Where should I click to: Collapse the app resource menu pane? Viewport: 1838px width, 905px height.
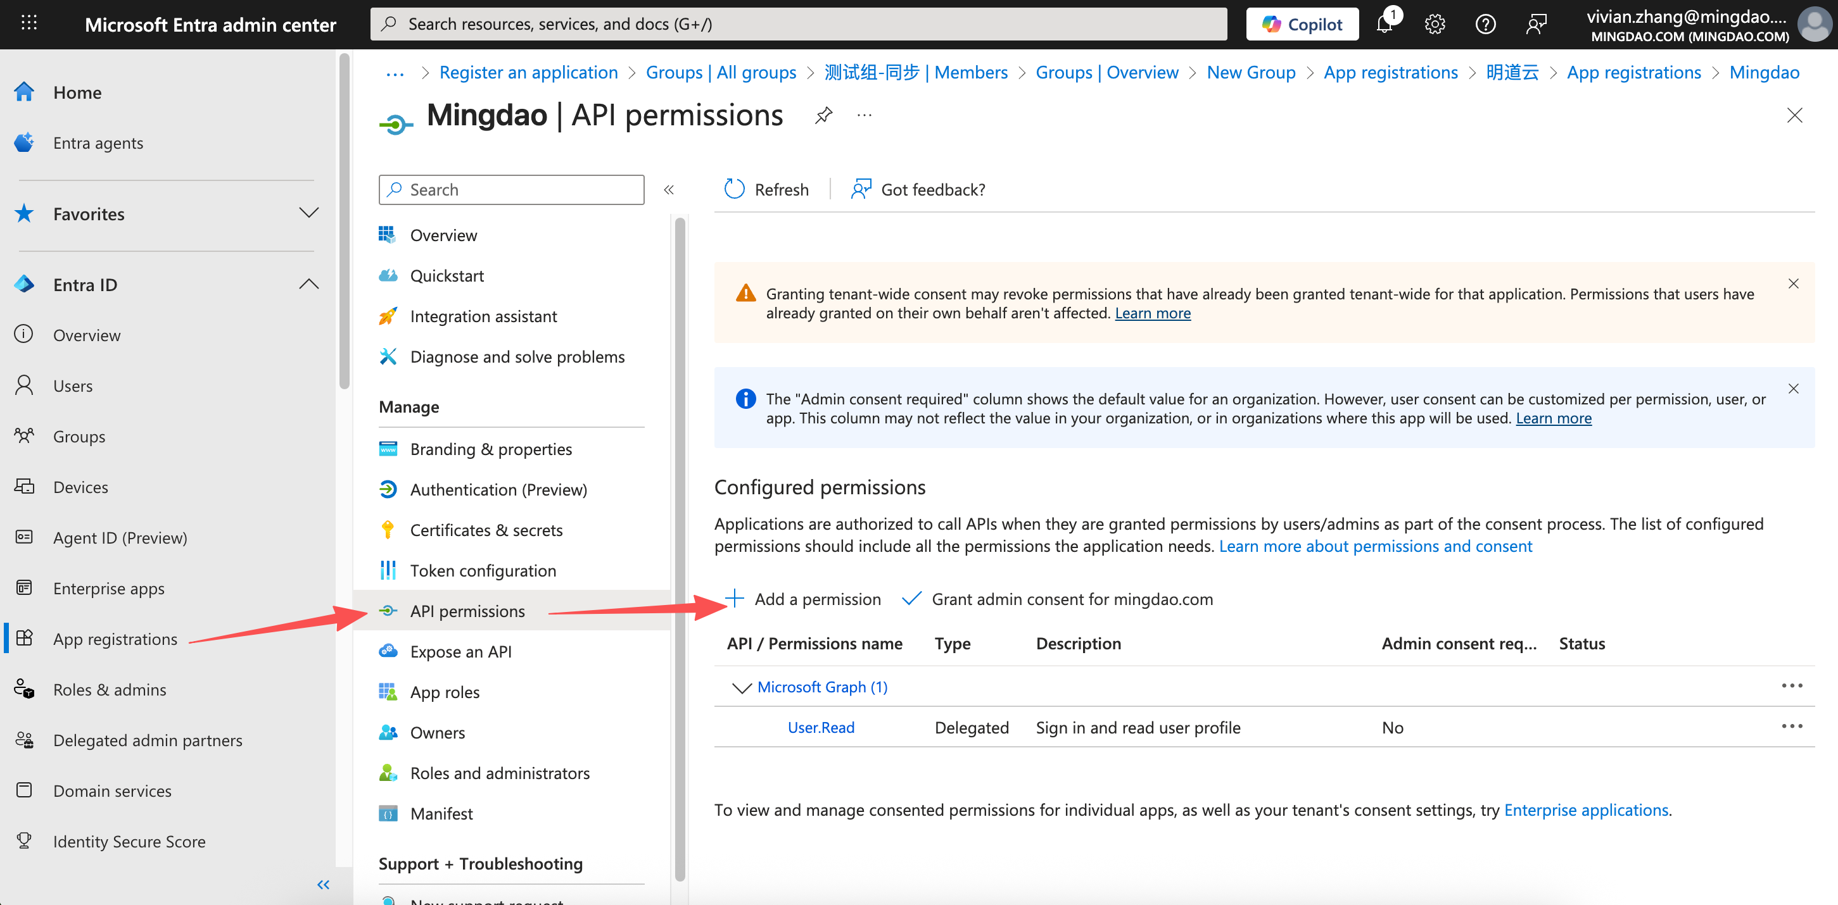tap(669, 190)
